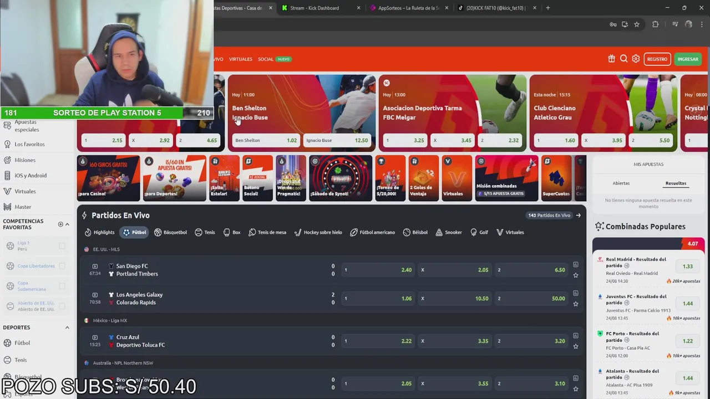Collapse the Deportes section
The width and height of the screenshot is (710, 399).
click(x=68, y=328)
